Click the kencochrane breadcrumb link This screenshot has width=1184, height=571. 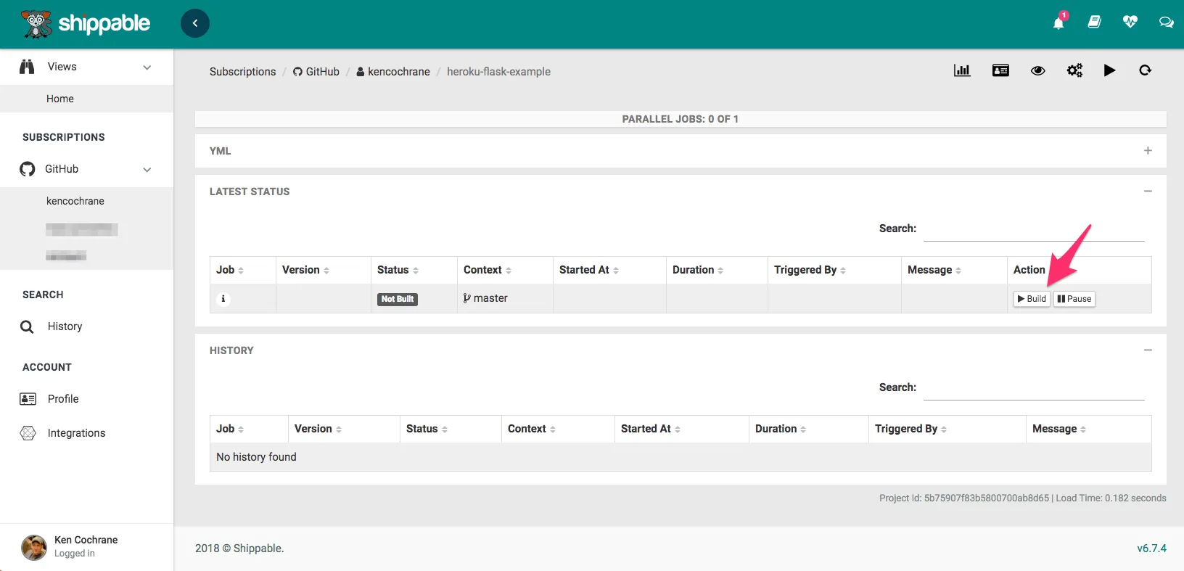click(393, 72)
